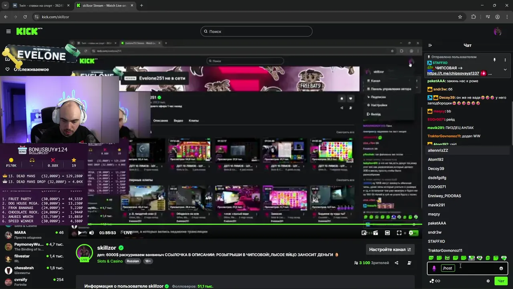Toggle theater mode on the player
This screenshot has height=289, width=513.
[387, 233]
